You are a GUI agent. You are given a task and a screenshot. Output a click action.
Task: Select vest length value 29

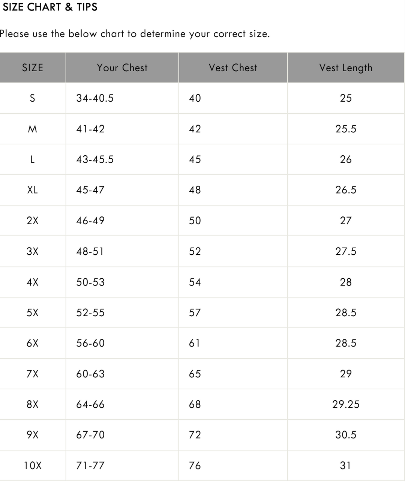coord(346,374)
